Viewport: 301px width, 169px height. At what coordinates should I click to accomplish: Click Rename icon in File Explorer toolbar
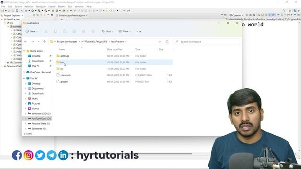point(74,31)
